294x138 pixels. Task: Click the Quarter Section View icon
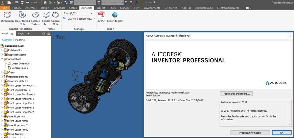click(x=65, y=18)
